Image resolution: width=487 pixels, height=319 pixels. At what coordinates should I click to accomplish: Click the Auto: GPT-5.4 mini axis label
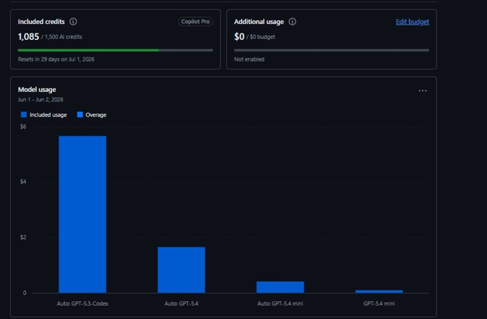[280, 303]
